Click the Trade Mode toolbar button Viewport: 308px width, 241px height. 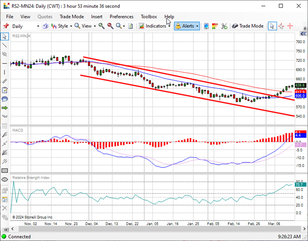point(247,26)
